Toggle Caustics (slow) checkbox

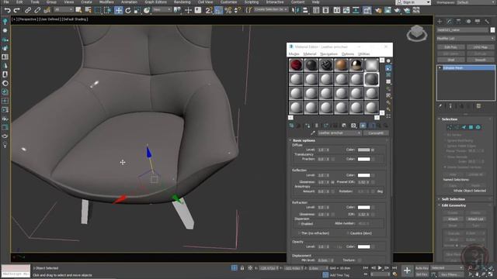point(348,233)
